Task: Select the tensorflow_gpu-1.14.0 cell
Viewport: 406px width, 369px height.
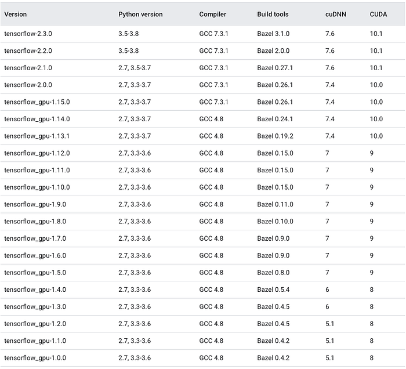Action: [37, 119]
